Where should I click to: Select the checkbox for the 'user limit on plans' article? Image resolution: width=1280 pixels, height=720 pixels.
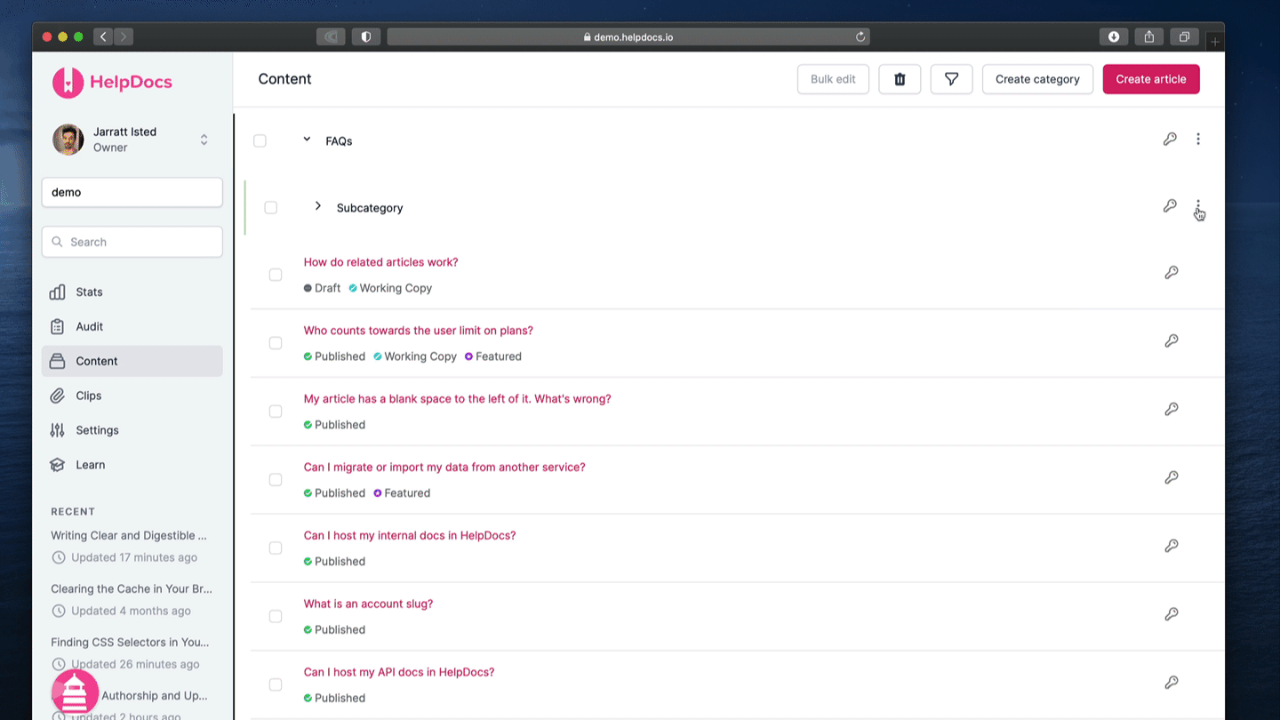[276, 343]
